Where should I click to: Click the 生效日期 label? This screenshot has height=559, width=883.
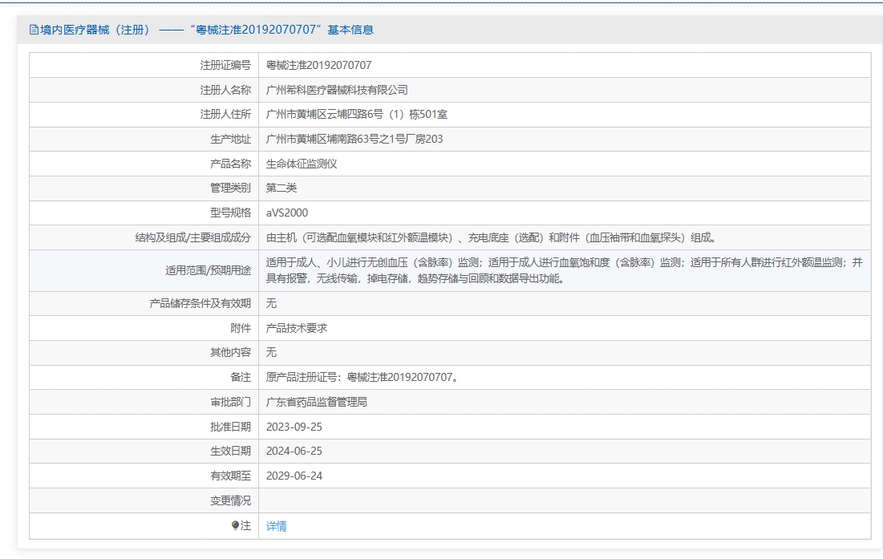point(230,451)
